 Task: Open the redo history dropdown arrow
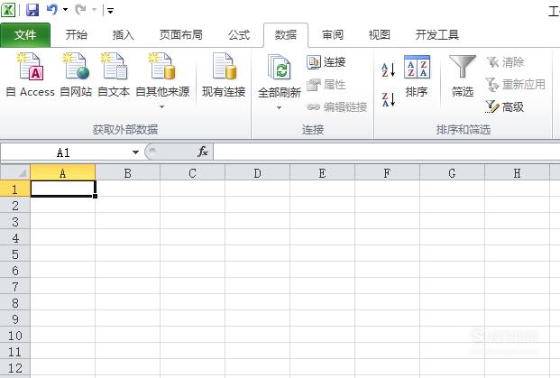(x=95, y=10)
